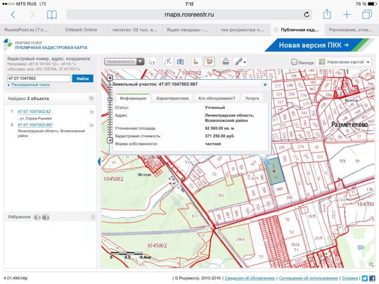Click the Найти search button
379x284 pixels.
click(83, 79)
